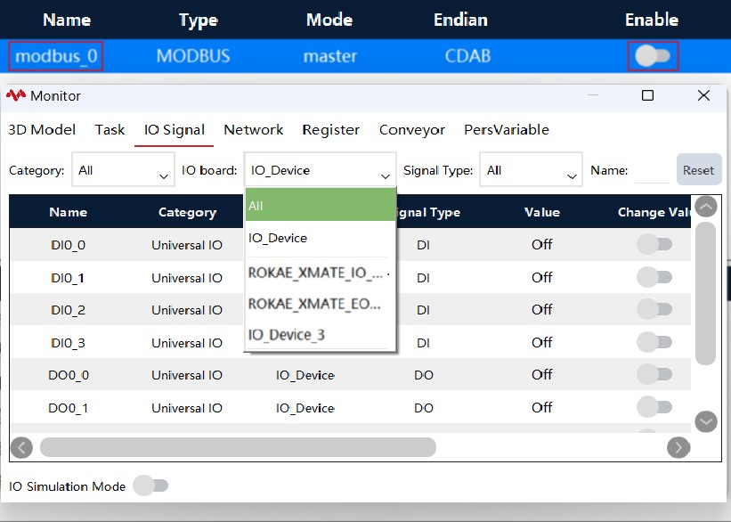This screenshot has height=522, width=731.
Task: Enable the modbus_0 toggle switch
Action: pyautogui.click(x=653, y=56)
